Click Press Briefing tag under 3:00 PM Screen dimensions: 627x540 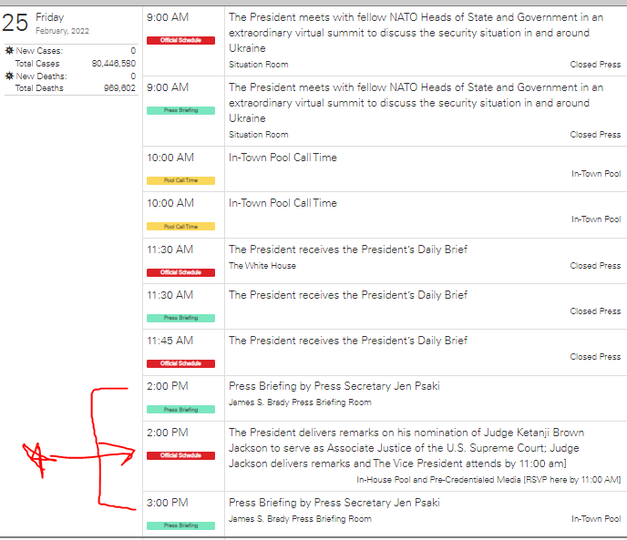pyautogui.click(x=180, y=525)
